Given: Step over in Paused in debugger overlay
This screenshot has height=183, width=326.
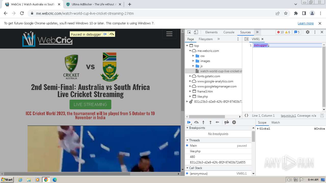Looking at the screenshot, I should tap(112, 34).
